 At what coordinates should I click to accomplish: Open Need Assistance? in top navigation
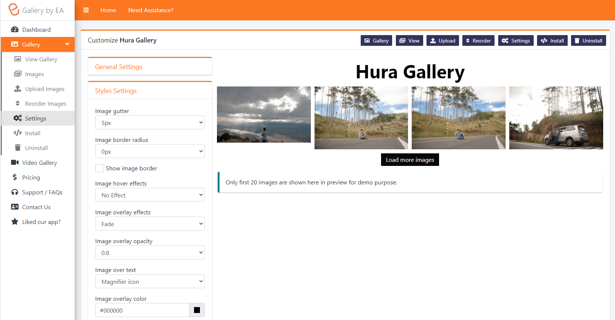point(151,10)
